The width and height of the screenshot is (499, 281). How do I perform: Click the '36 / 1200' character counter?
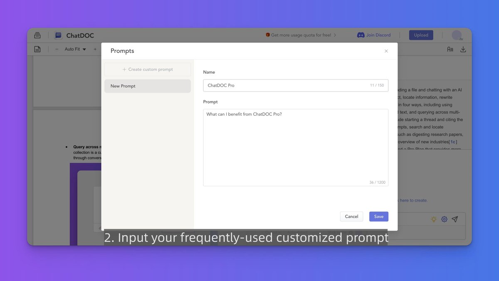377,182
